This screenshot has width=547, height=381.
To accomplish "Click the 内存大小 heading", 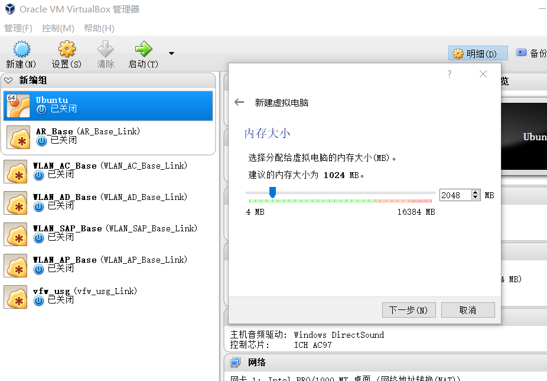I will pos(267,133).
